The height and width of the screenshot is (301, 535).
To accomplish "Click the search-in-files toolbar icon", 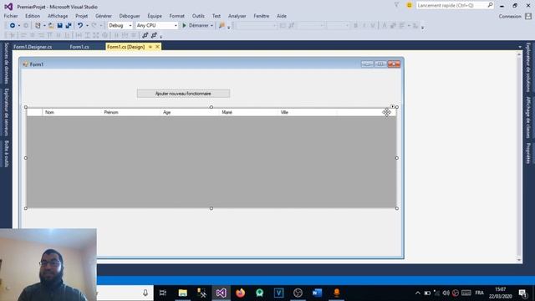I will [222, 26].
